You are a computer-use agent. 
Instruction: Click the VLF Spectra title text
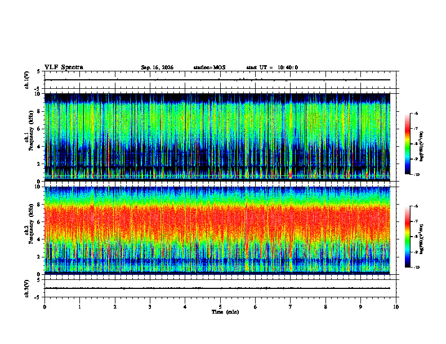(x=64, y=67)
